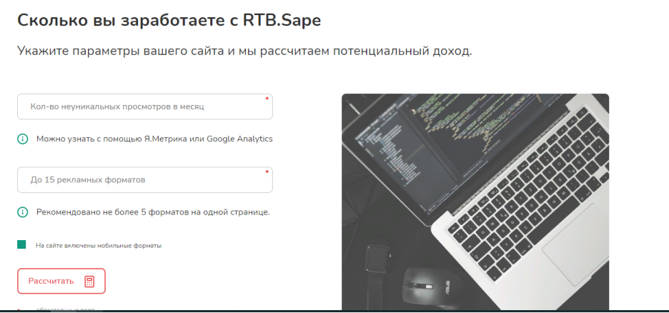Click the 'Можно узнать с помощью Я.Метрика' hint text
Screen dimensions: 669x313
click(x=154, y=139)
